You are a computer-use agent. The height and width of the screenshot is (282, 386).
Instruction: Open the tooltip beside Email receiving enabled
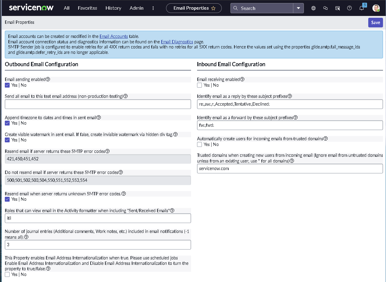click(242, 79)
